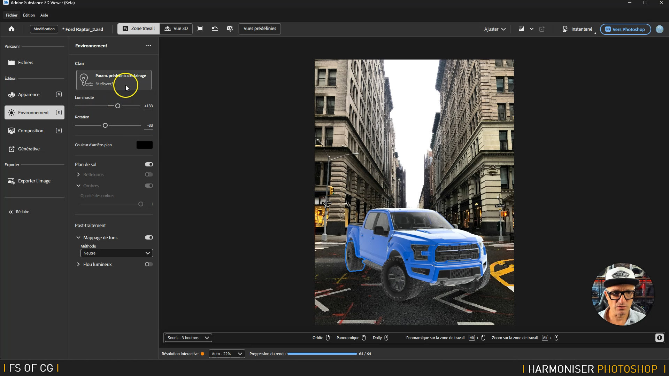Open the Environnement panel three-dot menu
The width and height of the screenshot is (669, 376).
point(149,46)
